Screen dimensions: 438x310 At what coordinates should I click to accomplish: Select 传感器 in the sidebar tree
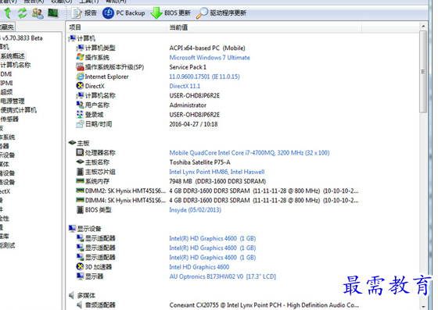point(9,119)
